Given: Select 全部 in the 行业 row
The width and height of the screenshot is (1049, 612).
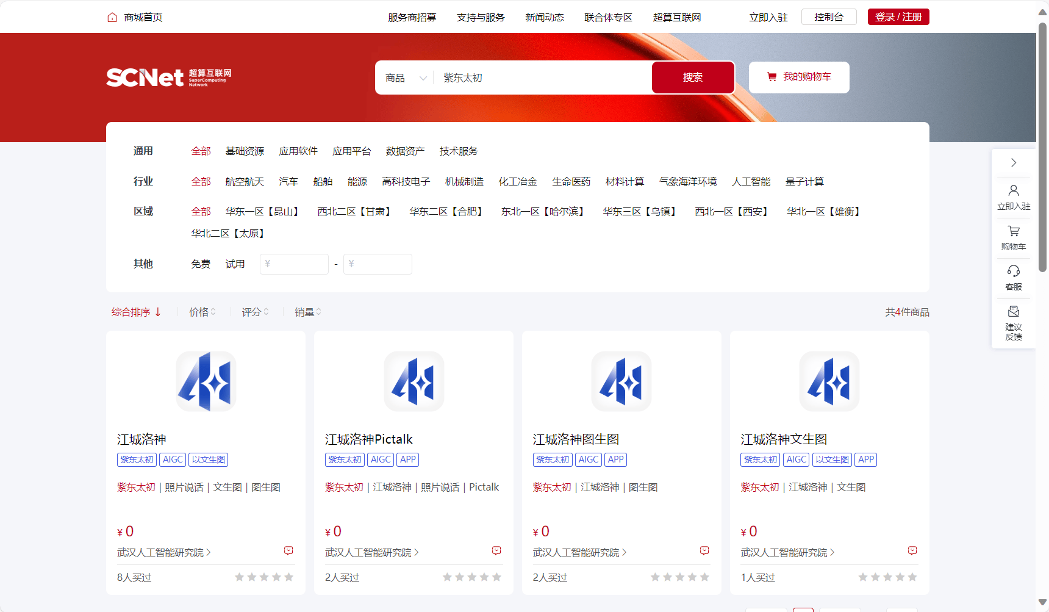Looking at the screenshot, I should tap(201, 182).
